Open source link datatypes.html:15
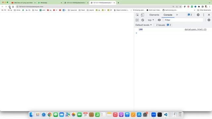Image resolution: width=212 pixels, height=119 pixels. tap(195, 29)
